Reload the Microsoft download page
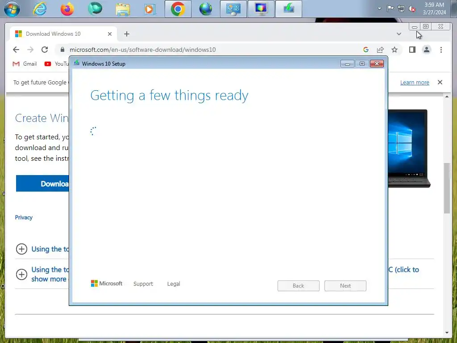Viewport: 457px width, 343px height. [45, 50]
